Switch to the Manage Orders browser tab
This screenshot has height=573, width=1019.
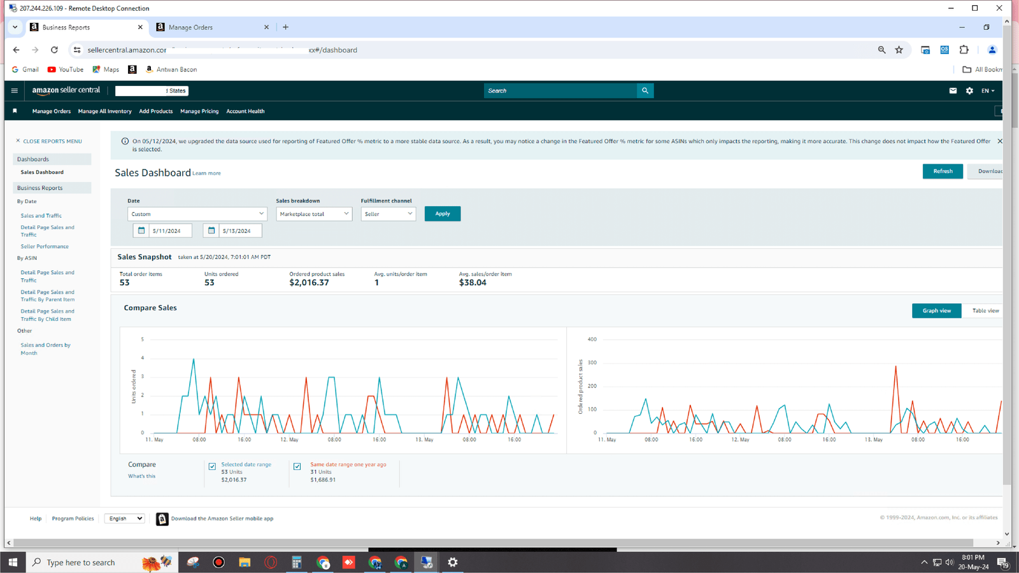click(x=213, y=27)
